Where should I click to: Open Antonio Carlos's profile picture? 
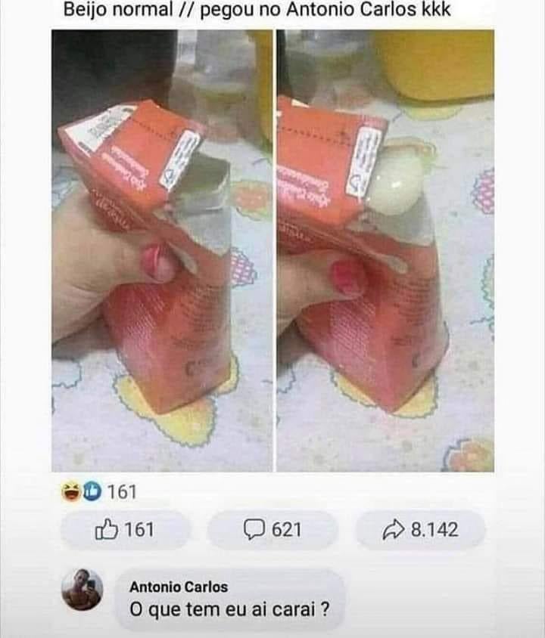pos(83,590)
